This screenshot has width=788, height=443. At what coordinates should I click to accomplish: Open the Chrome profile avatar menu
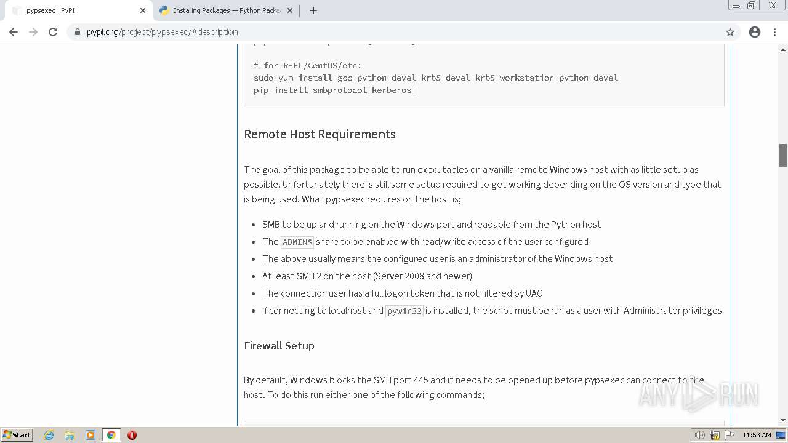click(x=755, y=32)
